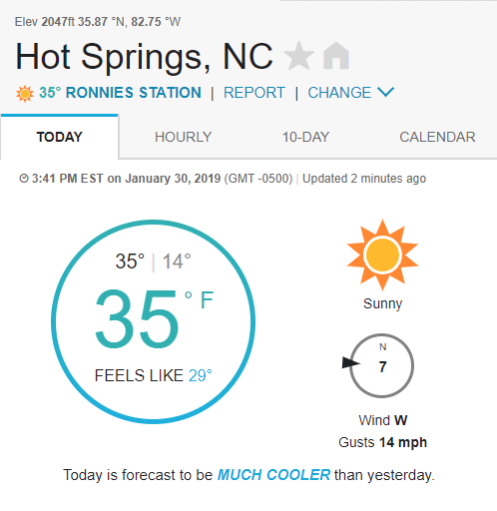The height and width of the screenshot is (511, 497).
Task: Click the small sun icon beside station name
Action: point(25,93)
